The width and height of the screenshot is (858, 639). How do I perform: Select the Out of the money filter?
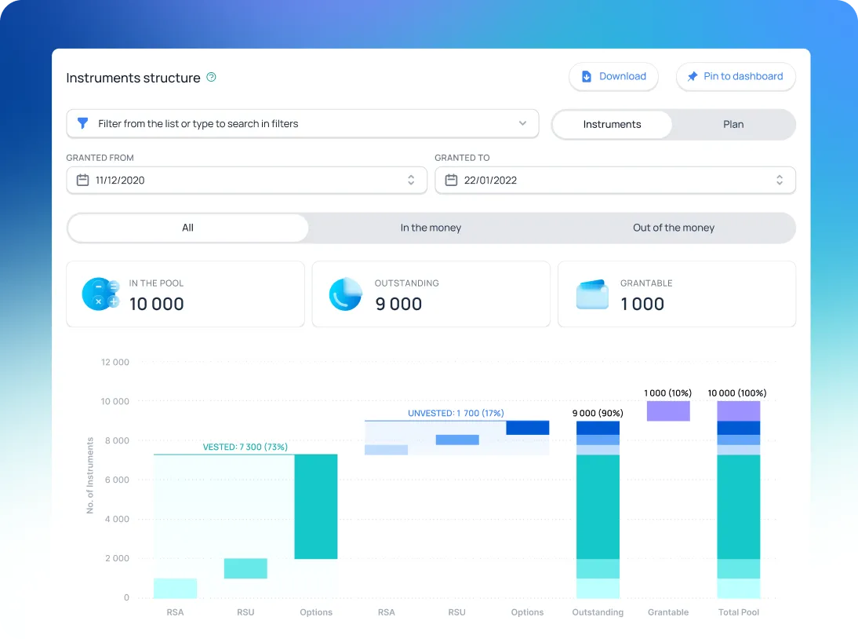[x=673, y=228]
